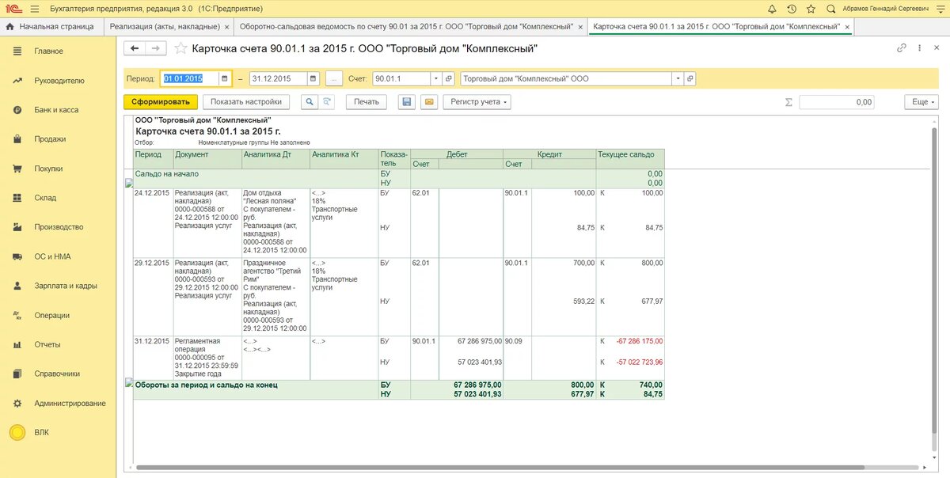
Task: Click the period start date field
Action: pyautogui.click(x=190, y=79)
